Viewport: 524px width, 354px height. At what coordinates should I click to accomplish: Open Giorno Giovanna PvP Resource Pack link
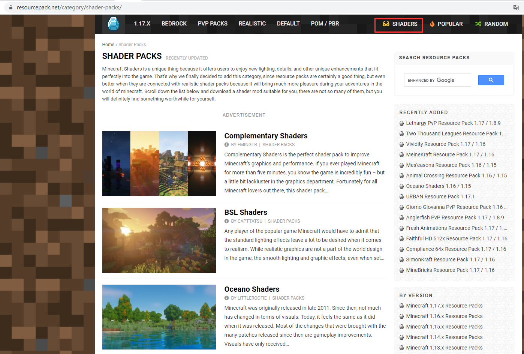click(457, 207)
